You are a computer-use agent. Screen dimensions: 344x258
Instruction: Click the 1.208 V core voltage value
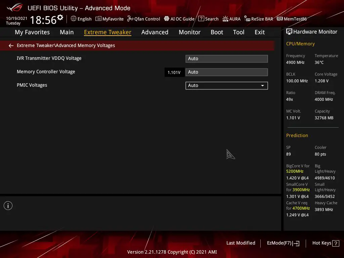(321, 81)
